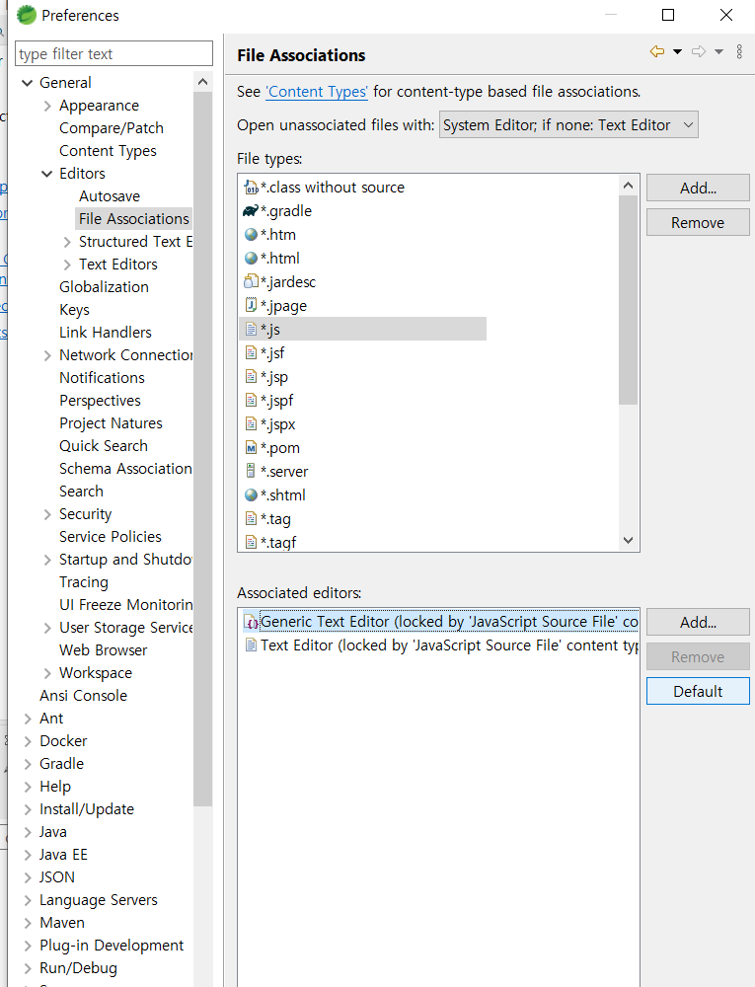Click the Generic Text Editor icon
Image resolution: width=755 pixels, height=987 pixels.
pos(251,623)
